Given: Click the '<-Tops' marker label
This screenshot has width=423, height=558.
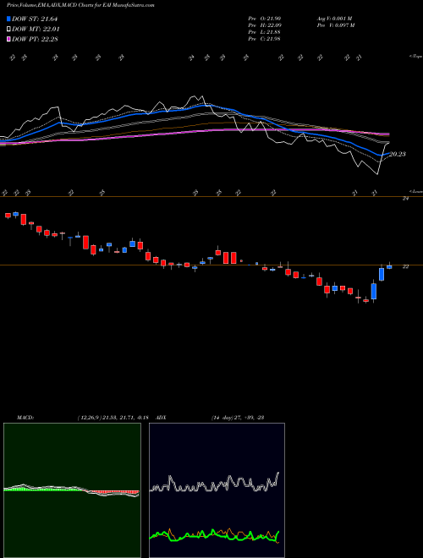Looking at the screenshot, I should [x=415, y=57].
